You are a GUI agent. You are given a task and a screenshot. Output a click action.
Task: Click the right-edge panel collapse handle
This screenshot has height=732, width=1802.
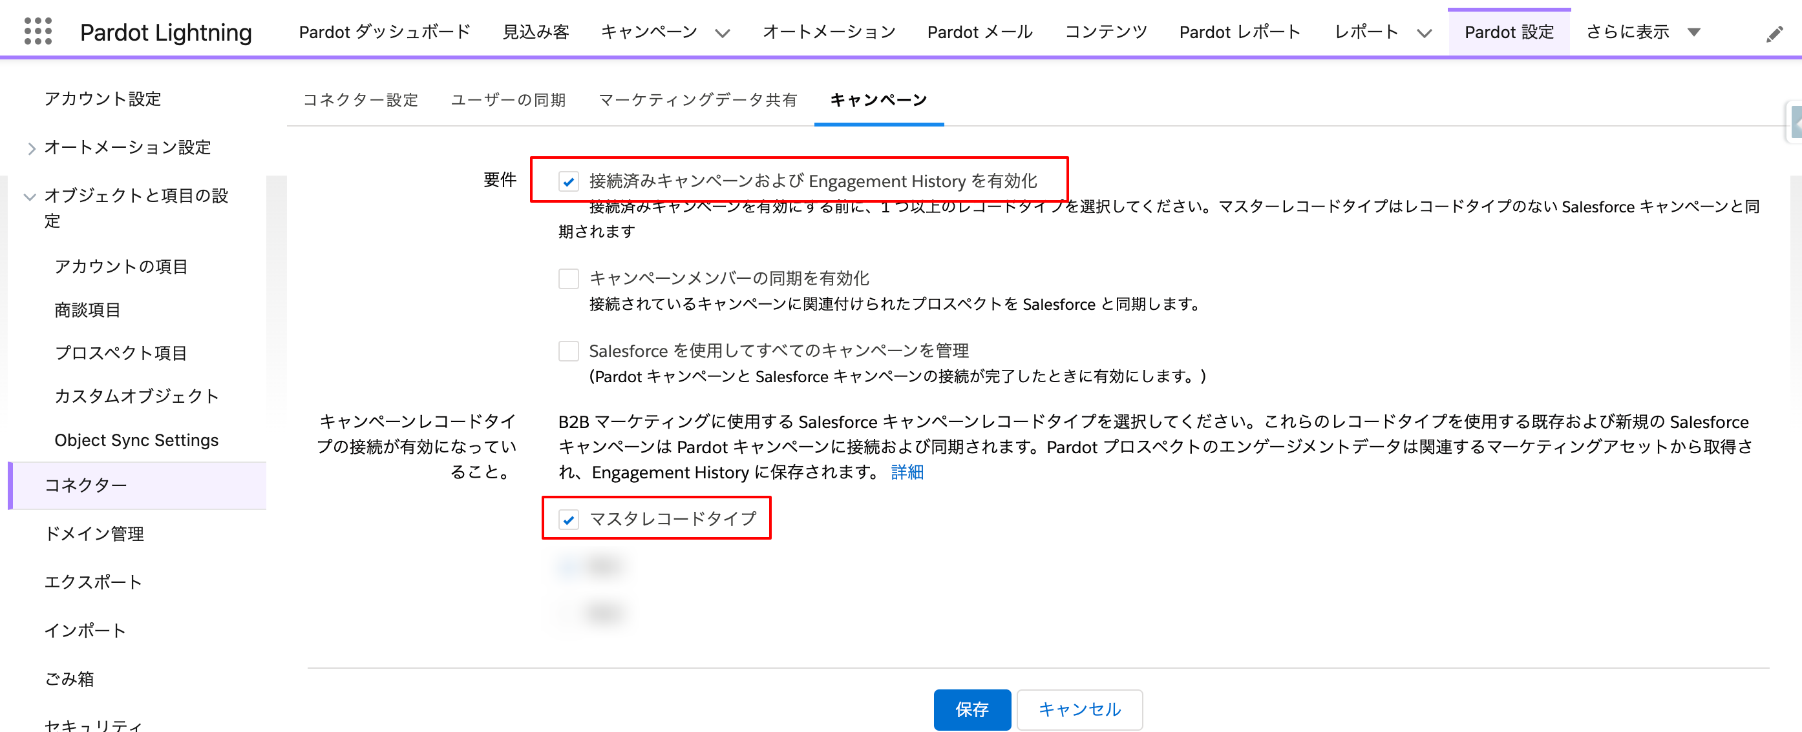pyautogui.click(x=1794, y=123)
